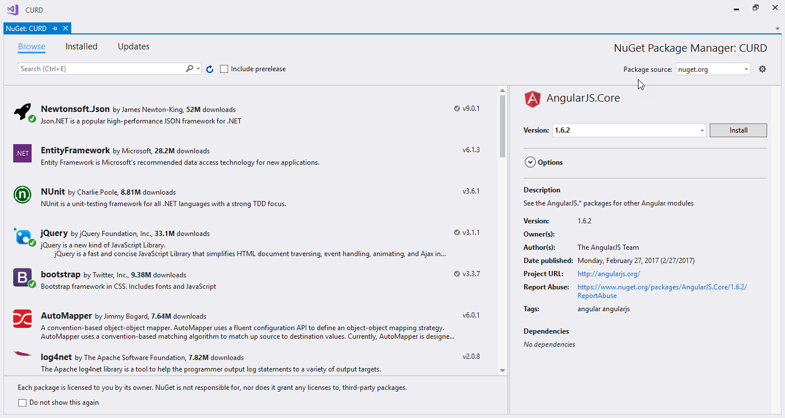Click the bootstrap package icon

[24, 278]
